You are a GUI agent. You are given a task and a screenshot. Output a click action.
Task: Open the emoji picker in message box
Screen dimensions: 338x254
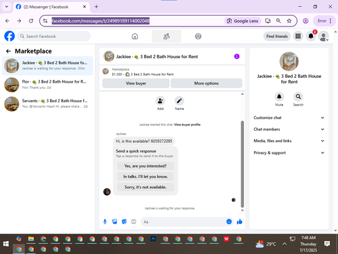click(x=229, y=221)
